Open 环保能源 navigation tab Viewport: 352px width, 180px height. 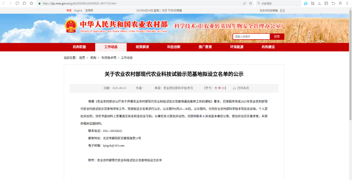[237, 47]
